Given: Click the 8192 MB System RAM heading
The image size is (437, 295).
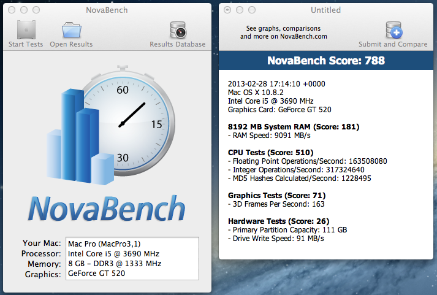Looking at the screenshot, I should pos(294,127).
